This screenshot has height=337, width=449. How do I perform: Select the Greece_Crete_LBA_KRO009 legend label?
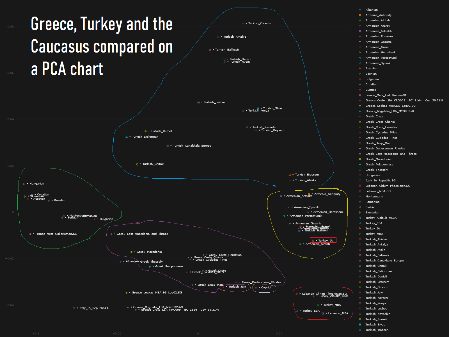404,101
